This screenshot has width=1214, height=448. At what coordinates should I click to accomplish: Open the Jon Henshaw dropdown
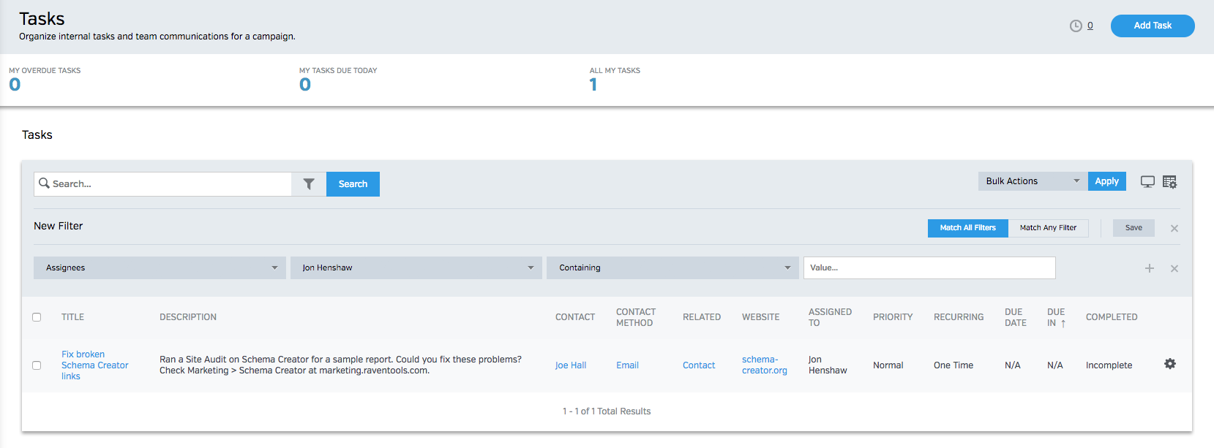pos(416,267)
